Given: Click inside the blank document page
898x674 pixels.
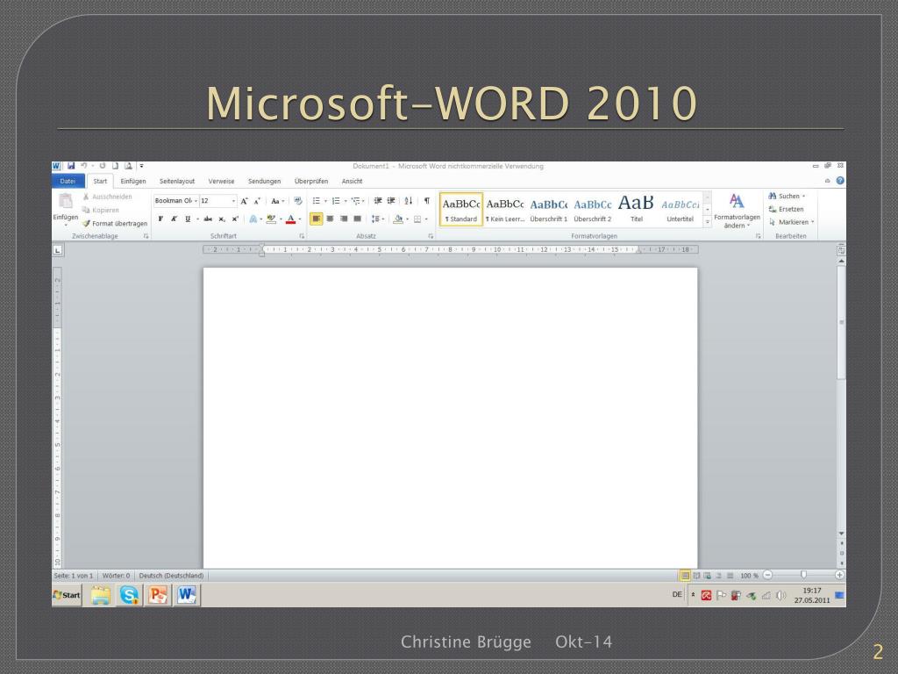Looking at the screenshot, I should pos(450,418).
